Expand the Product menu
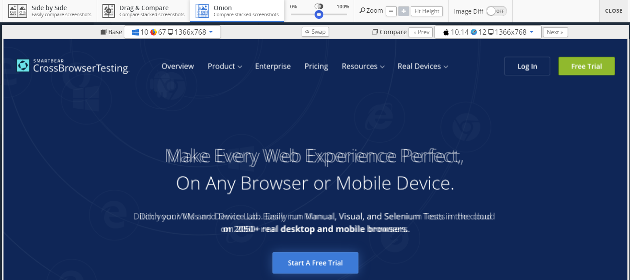This screenshot has height=280, width=630. pyautogui.click(x=224, y=66)
